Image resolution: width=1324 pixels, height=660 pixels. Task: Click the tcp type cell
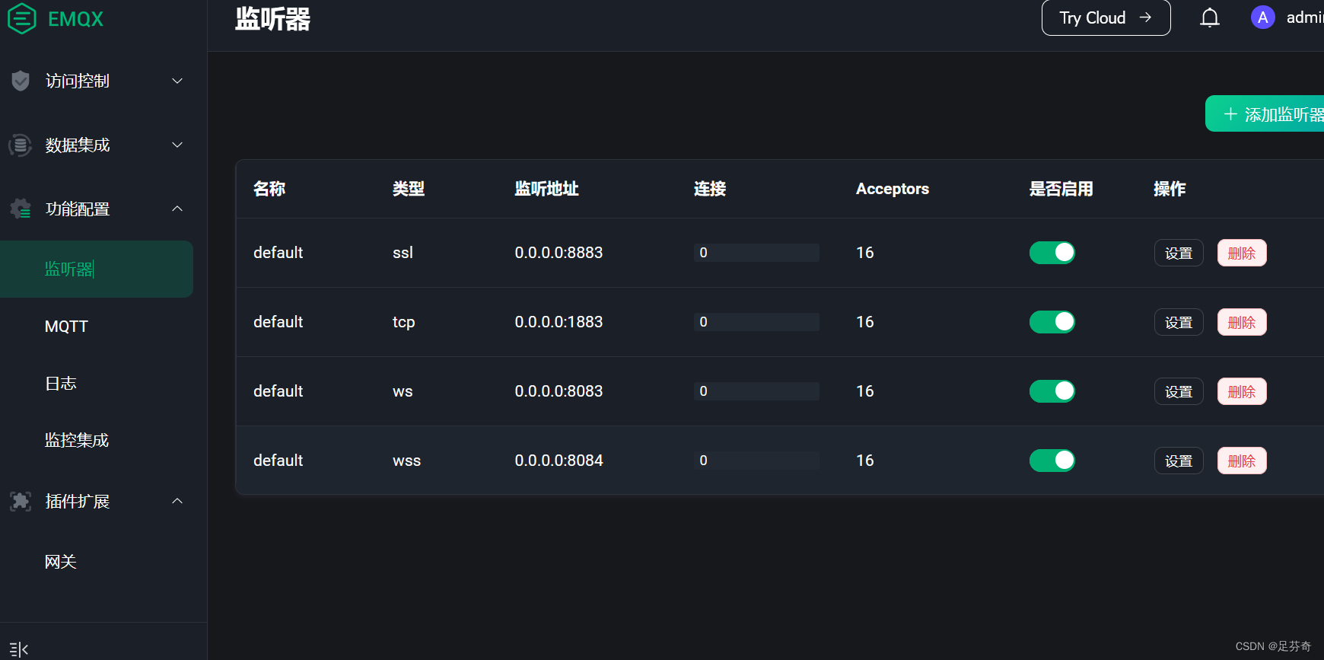click(x=403, y=322)
